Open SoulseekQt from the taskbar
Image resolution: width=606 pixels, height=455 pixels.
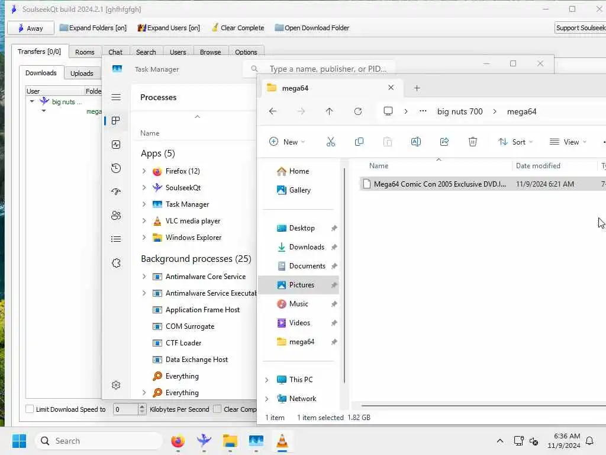coord(204,441)
